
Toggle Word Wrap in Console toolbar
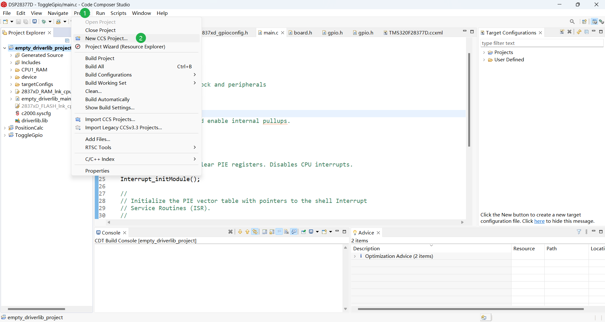pos(279,232)
